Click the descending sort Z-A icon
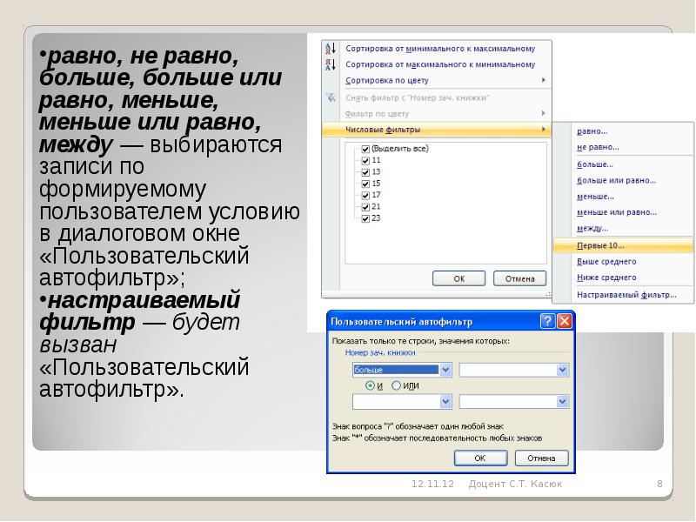The height and width of the screenshot is (522, 696). pyautogui.click(x=331, y=64)
